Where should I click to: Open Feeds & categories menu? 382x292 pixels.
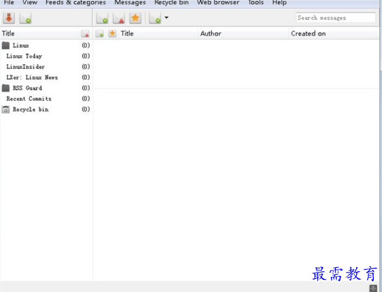[x=75, y=2]
